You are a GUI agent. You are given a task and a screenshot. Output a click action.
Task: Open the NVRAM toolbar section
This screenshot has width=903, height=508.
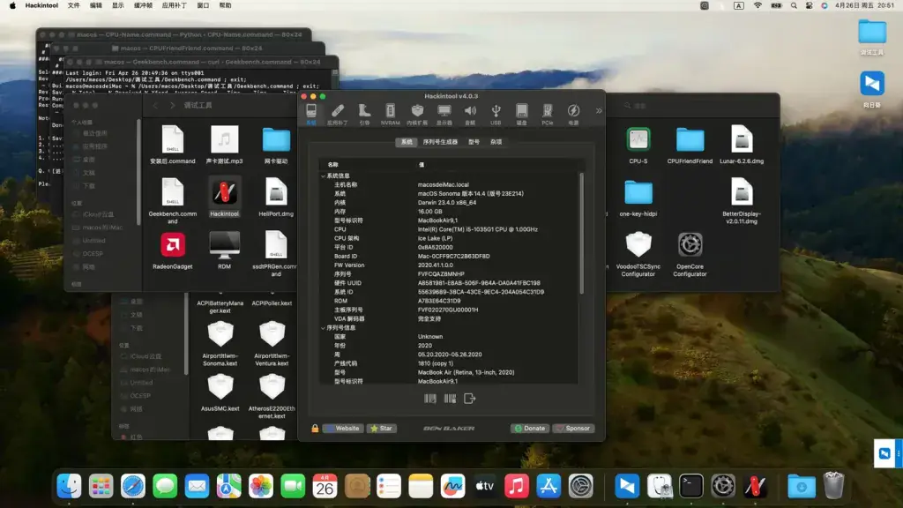pyautogui.click(x=390, y=114)
